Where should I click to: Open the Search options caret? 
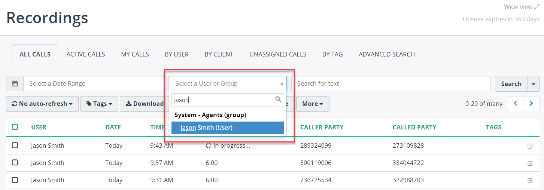(x=534, y=84)
